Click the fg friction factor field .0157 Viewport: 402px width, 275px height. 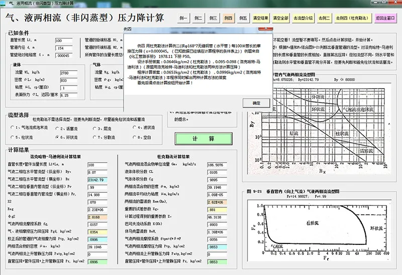97,224
